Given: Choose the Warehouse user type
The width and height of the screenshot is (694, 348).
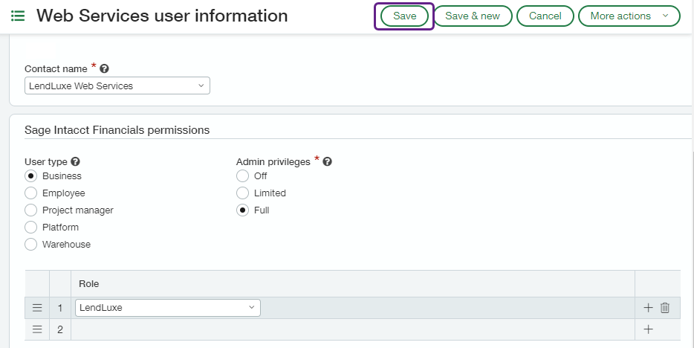Looking at the screenshot, I should [31, 245].
